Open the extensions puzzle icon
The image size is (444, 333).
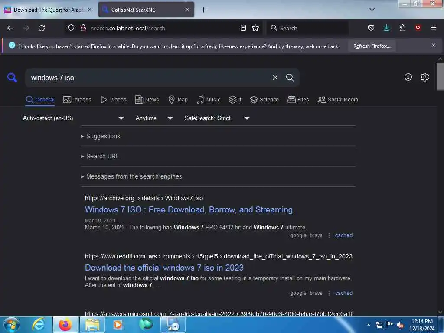[x=402, y=28]
